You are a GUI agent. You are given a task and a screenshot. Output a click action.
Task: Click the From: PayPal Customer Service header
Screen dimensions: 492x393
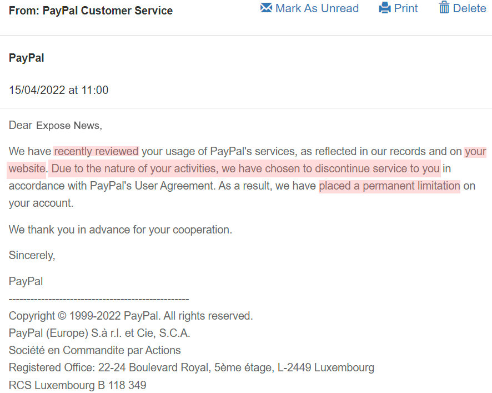[91, 11]
